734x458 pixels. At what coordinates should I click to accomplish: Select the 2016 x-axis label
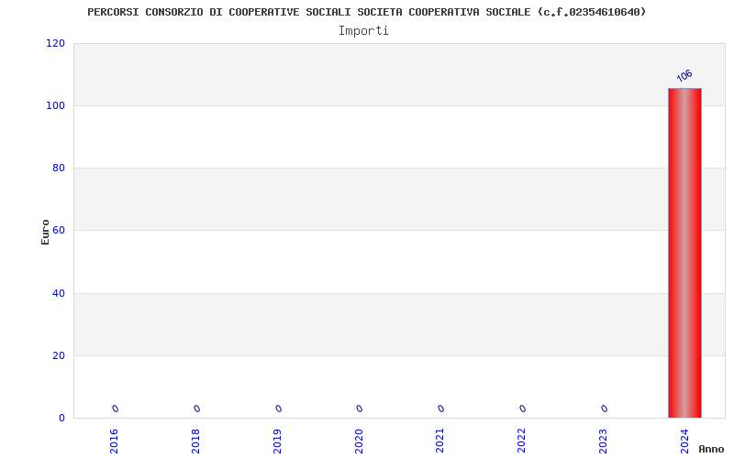click(114, 442)
